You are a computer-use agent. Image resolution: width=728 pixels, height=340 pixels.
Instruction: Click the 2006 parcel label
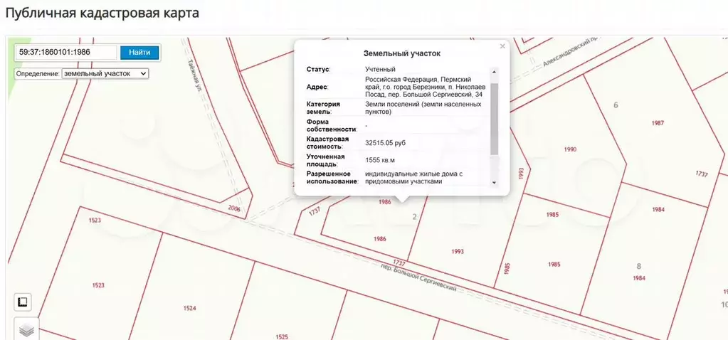235,210
